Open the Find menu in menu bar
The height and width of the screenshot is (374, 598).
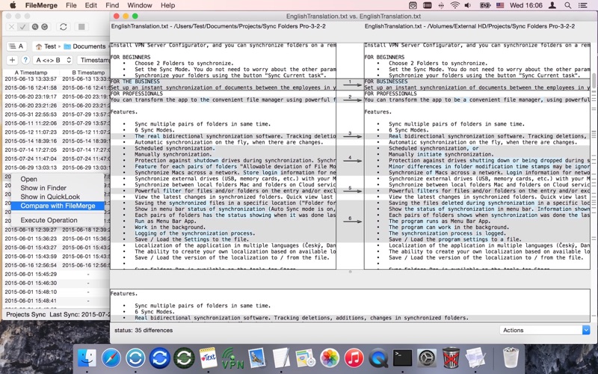[112, 5]
